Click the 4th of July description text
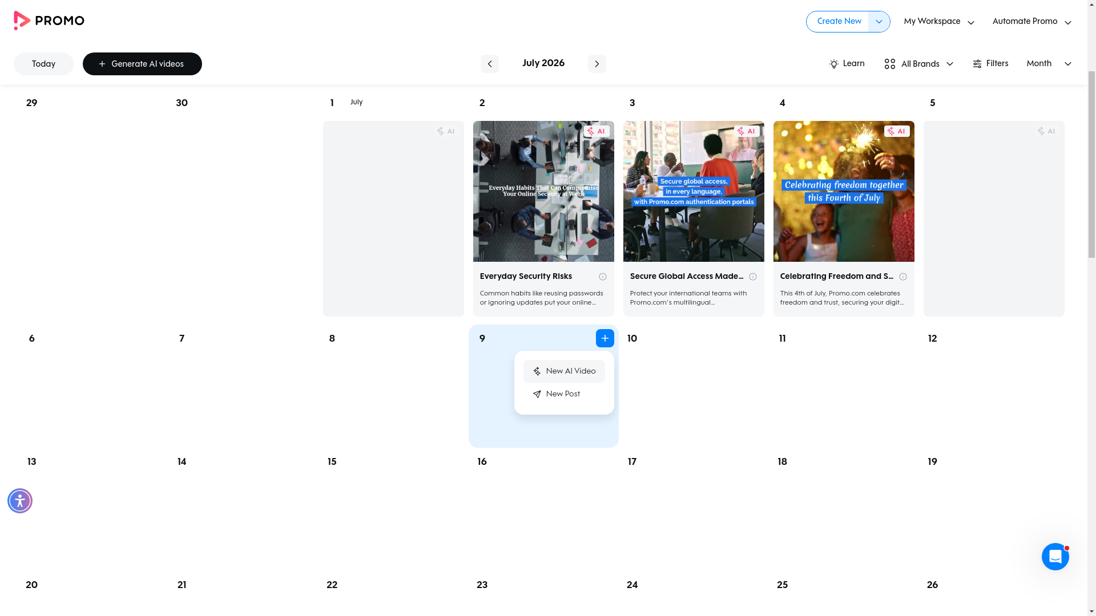 (x=842, y=298)
